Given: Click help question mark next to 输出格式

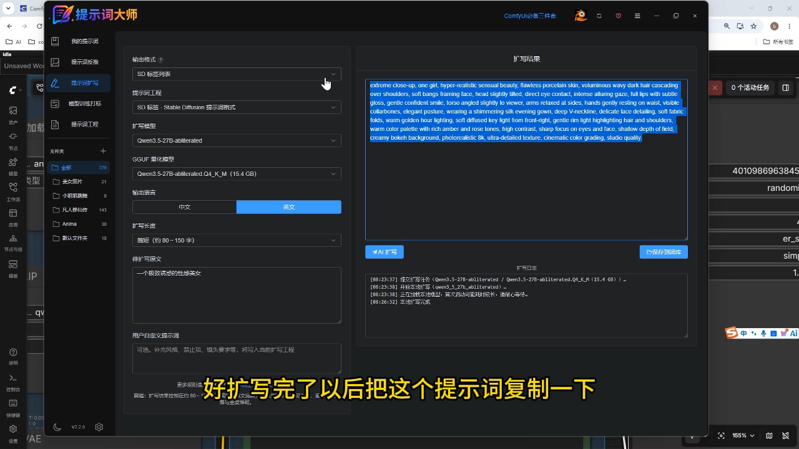Looking at the screenshot, I should (160, 60).
